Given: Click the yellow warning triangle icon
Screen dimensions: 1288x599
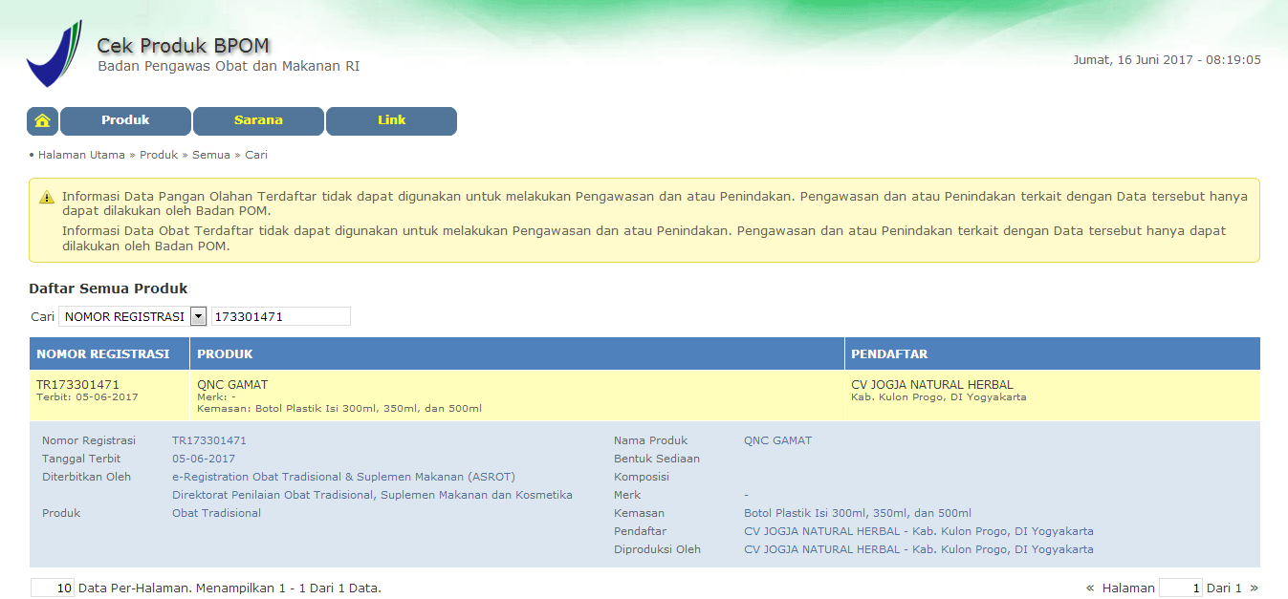Looking at the screenshot, I should point(47,197).
